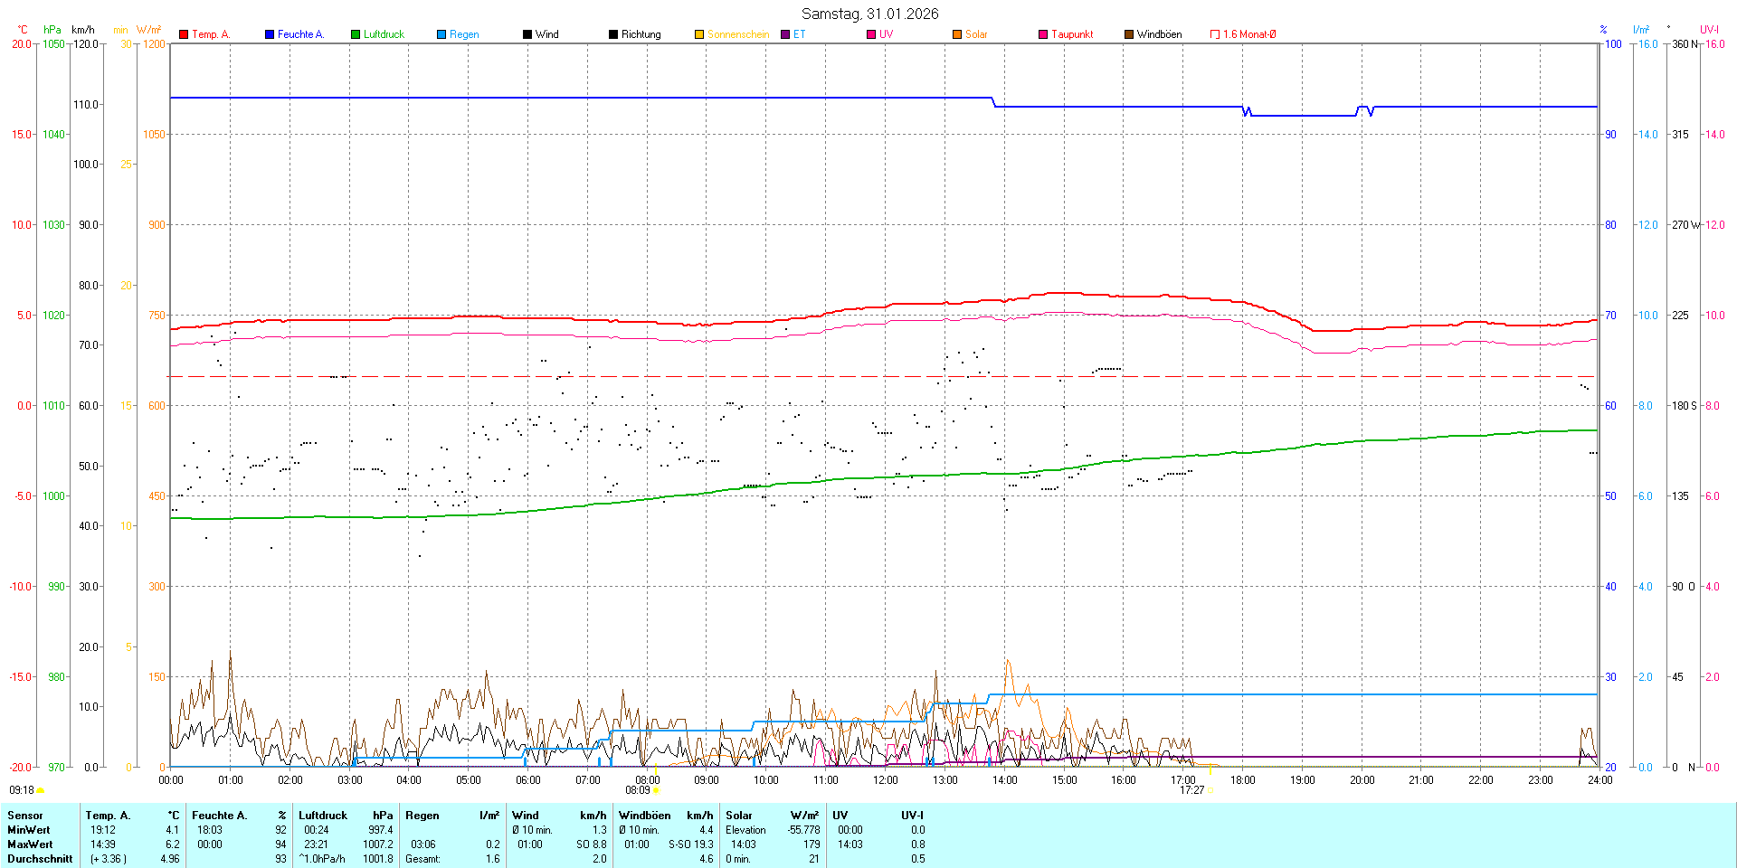Viewport: 1737px width, 868px height.
Task: Click the purple ET legend square
Action: (x=785, y=34)
